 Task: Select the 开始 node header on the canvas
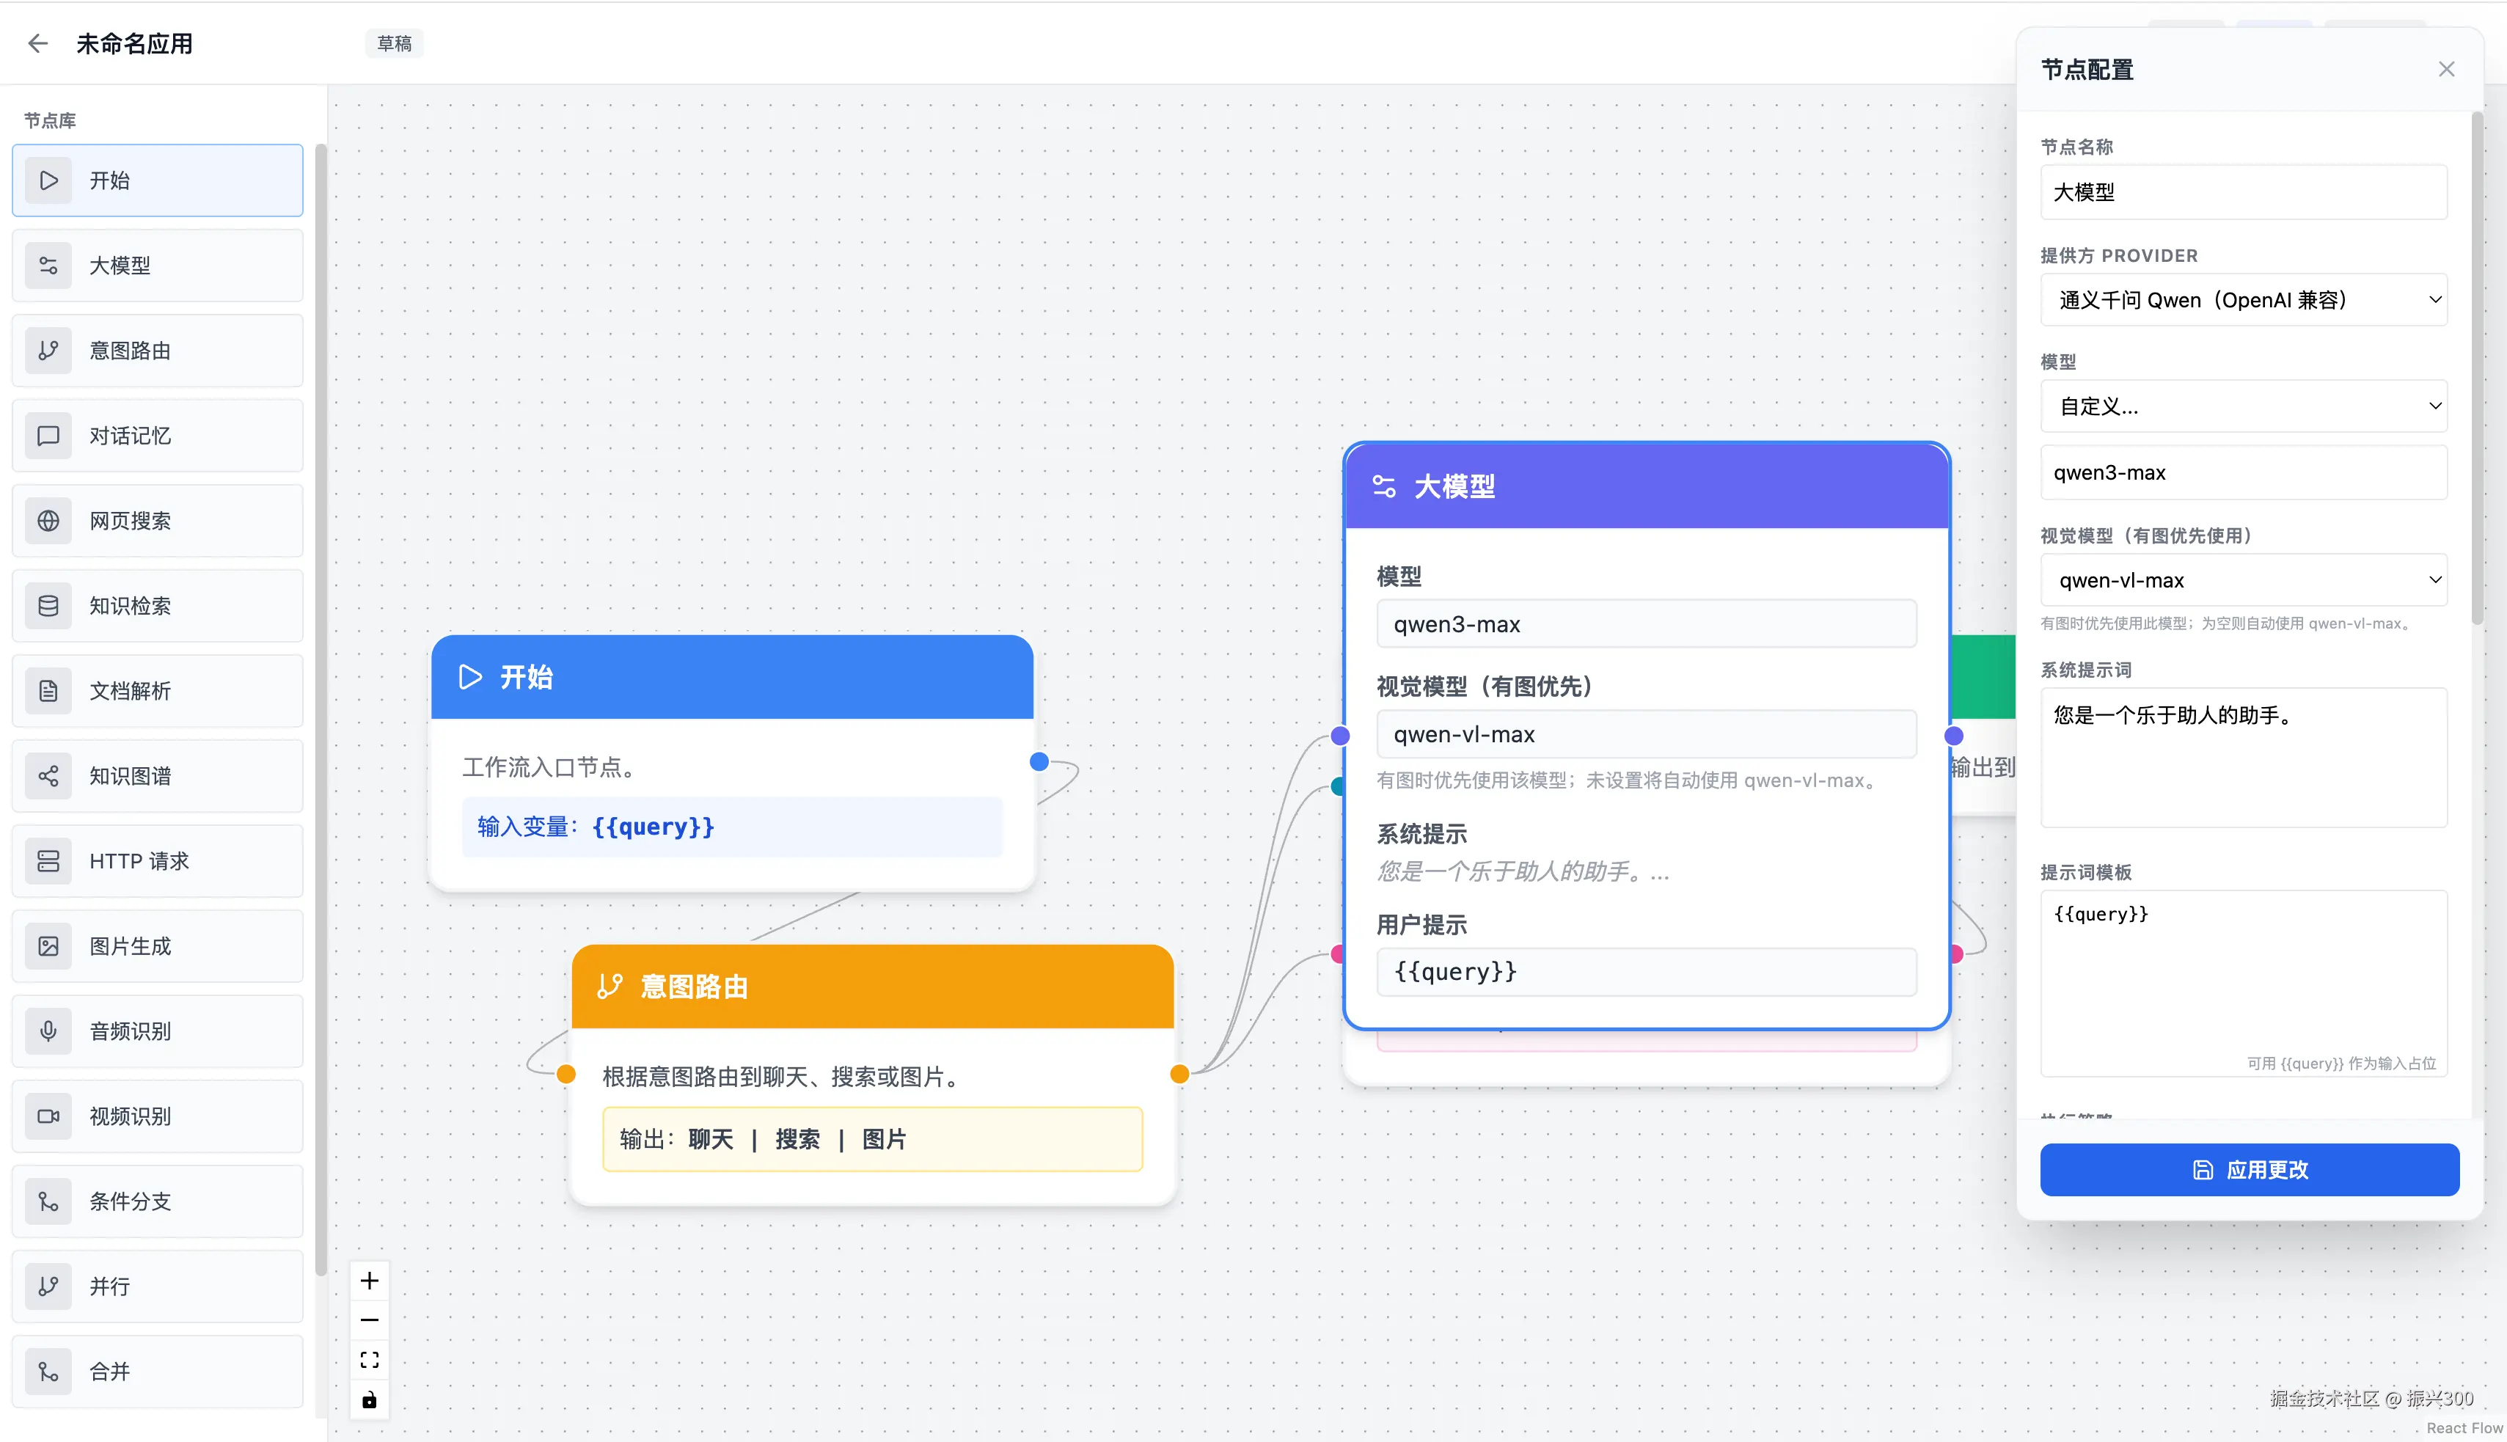[732, 678]
